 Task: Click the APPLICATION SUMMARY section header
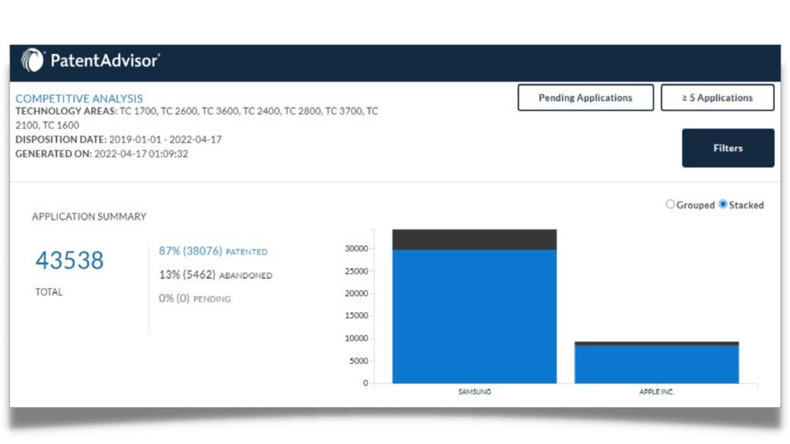(89, 217)
